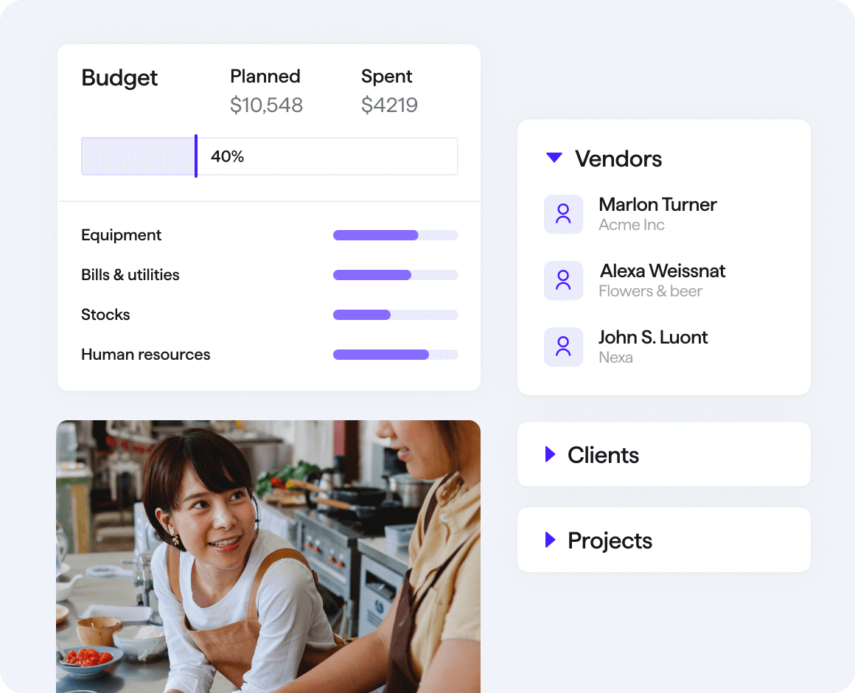
Task: Expand the Projects section
Action: coord(610,540)
